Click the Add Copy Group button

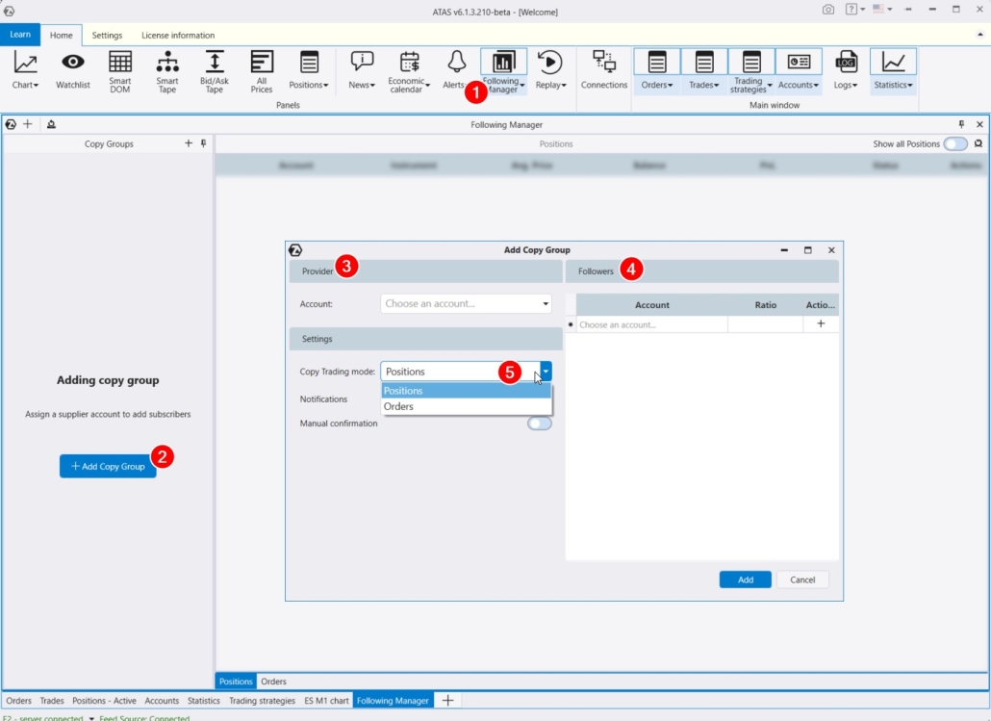click(x=108, y=467)
